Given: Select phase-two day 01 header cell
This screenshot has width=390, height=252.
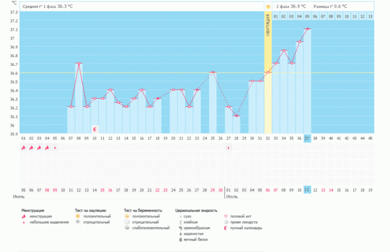Looking at the screenshot, I should point(276,16).
